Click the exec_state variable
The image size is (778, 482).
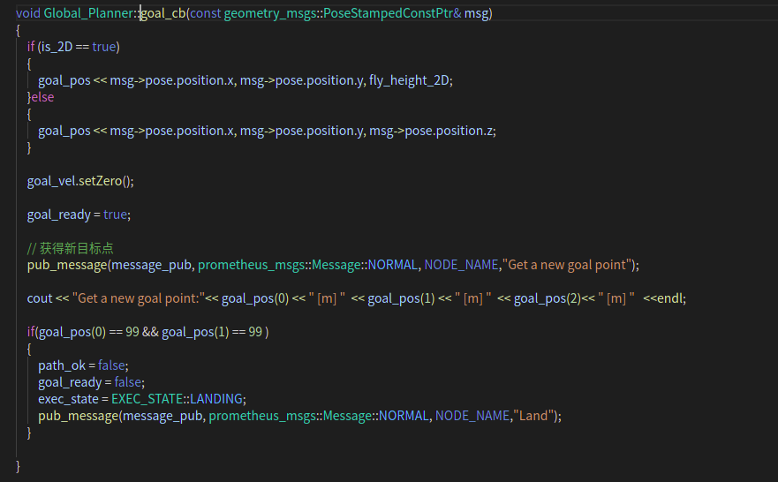coord(69,399)
